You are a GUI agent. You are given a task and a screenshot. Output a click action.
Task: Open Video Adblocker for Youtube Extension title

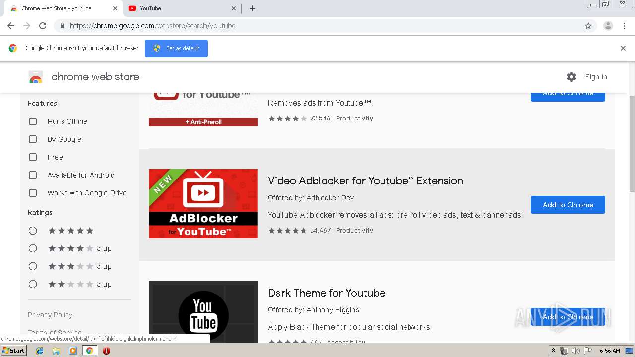tap(366, 181)
